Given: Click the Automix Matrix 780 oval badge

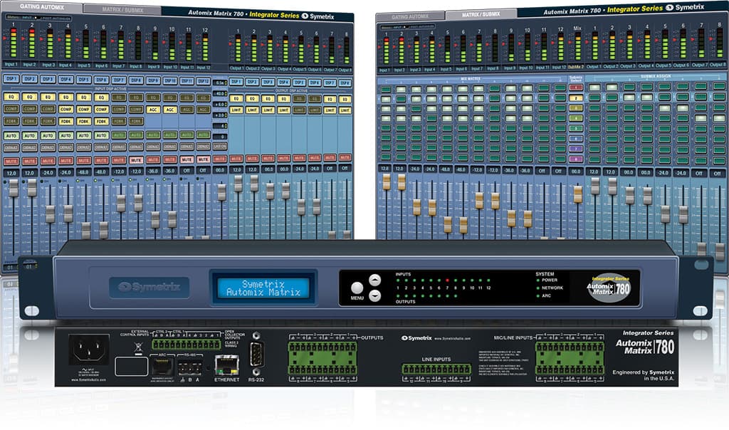Looking at the screenshot, I should [609, 288].
